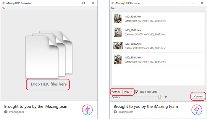Open the Format JPEG dropdown
The image size is (207, 119).
127,92
